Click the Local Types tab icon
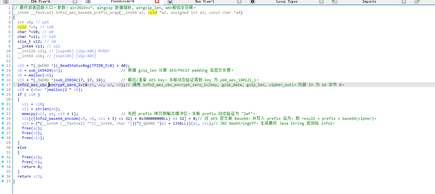The image size is (435, 194). coord(253,2)
